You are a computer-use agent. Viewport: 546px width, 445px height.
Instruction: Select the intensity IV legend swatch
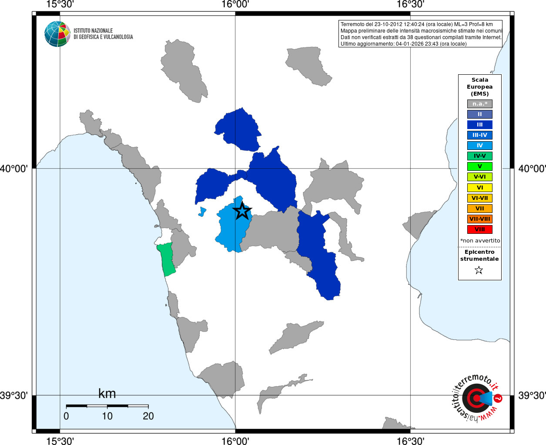tap(480, 146)
